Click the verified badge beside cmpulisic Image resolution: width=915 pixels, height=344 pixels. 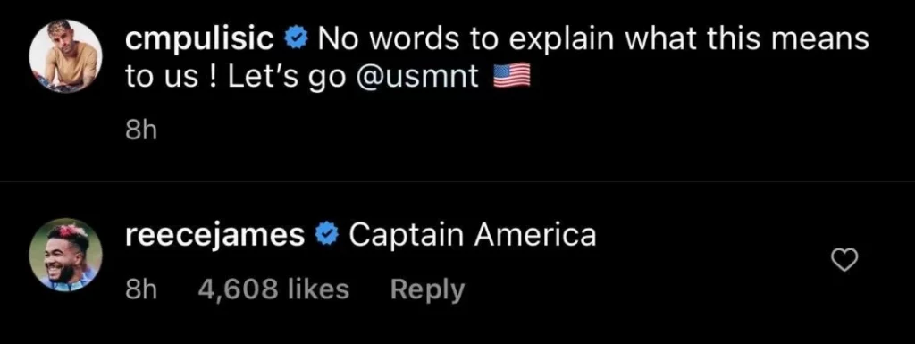coord(293,39)
